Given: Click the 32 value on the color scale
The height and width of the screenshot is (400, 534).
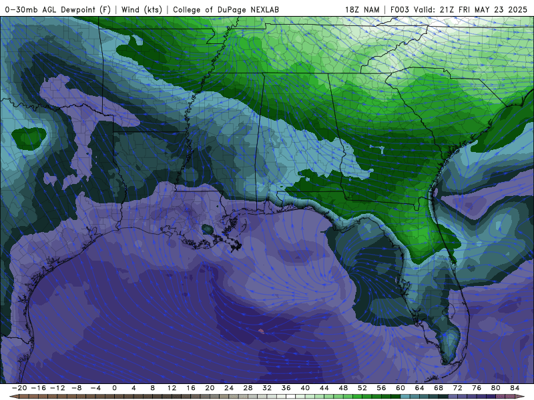Looking at the screenshot, I should click(267, 388).
